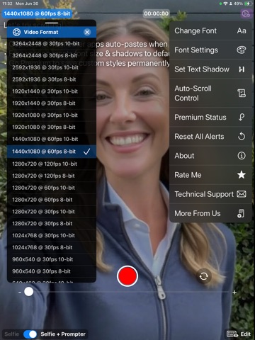The height and width of the screenshot is (340, 255).
Task: Select Rate Me menu item
Action: [x=210, y=175]
